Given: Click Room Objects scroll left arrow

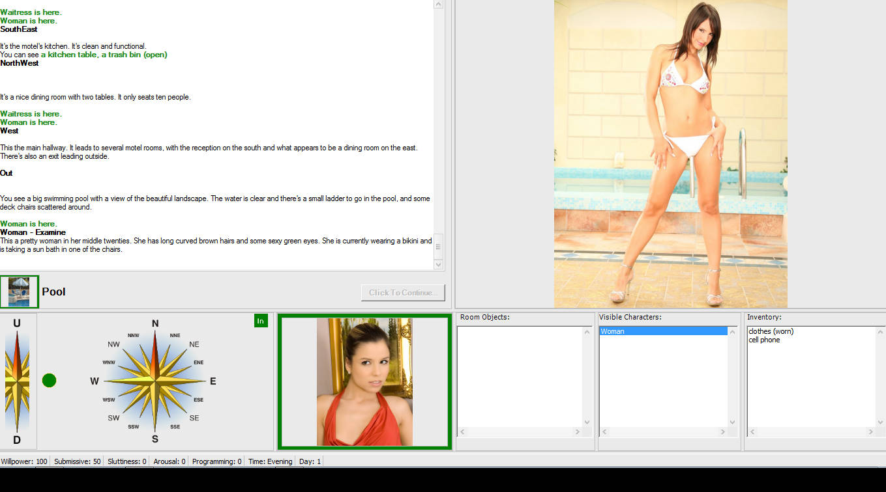Looking at the screenshot, I should pyautogui.click(x=462, y=431).
